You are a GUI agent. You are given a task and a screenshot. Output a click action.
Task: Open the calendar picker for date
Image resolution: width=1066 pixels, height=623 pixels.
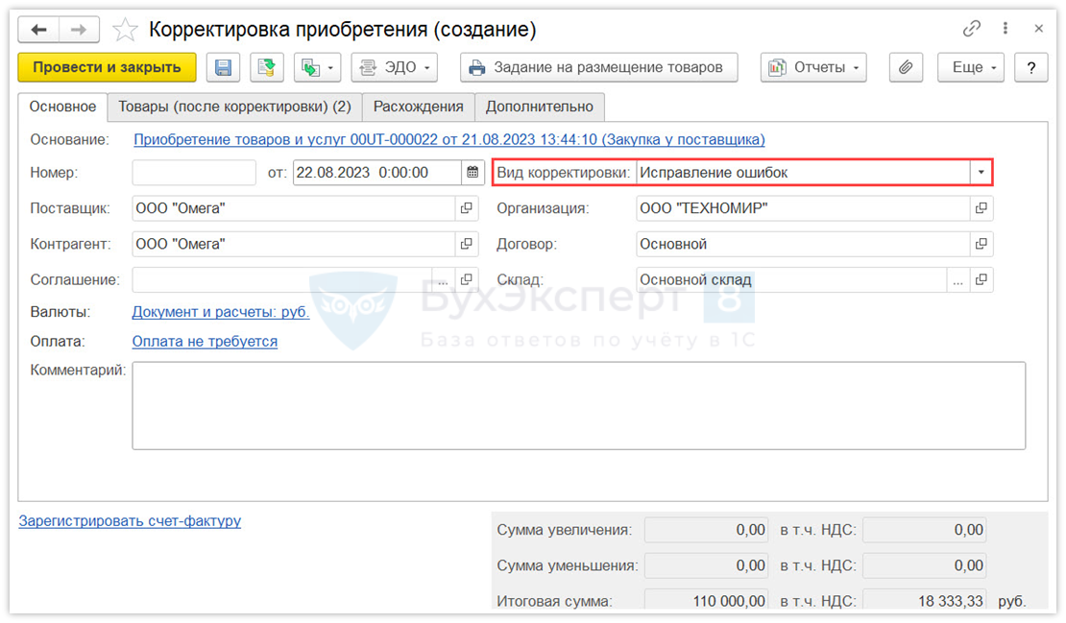pos(472,173)
